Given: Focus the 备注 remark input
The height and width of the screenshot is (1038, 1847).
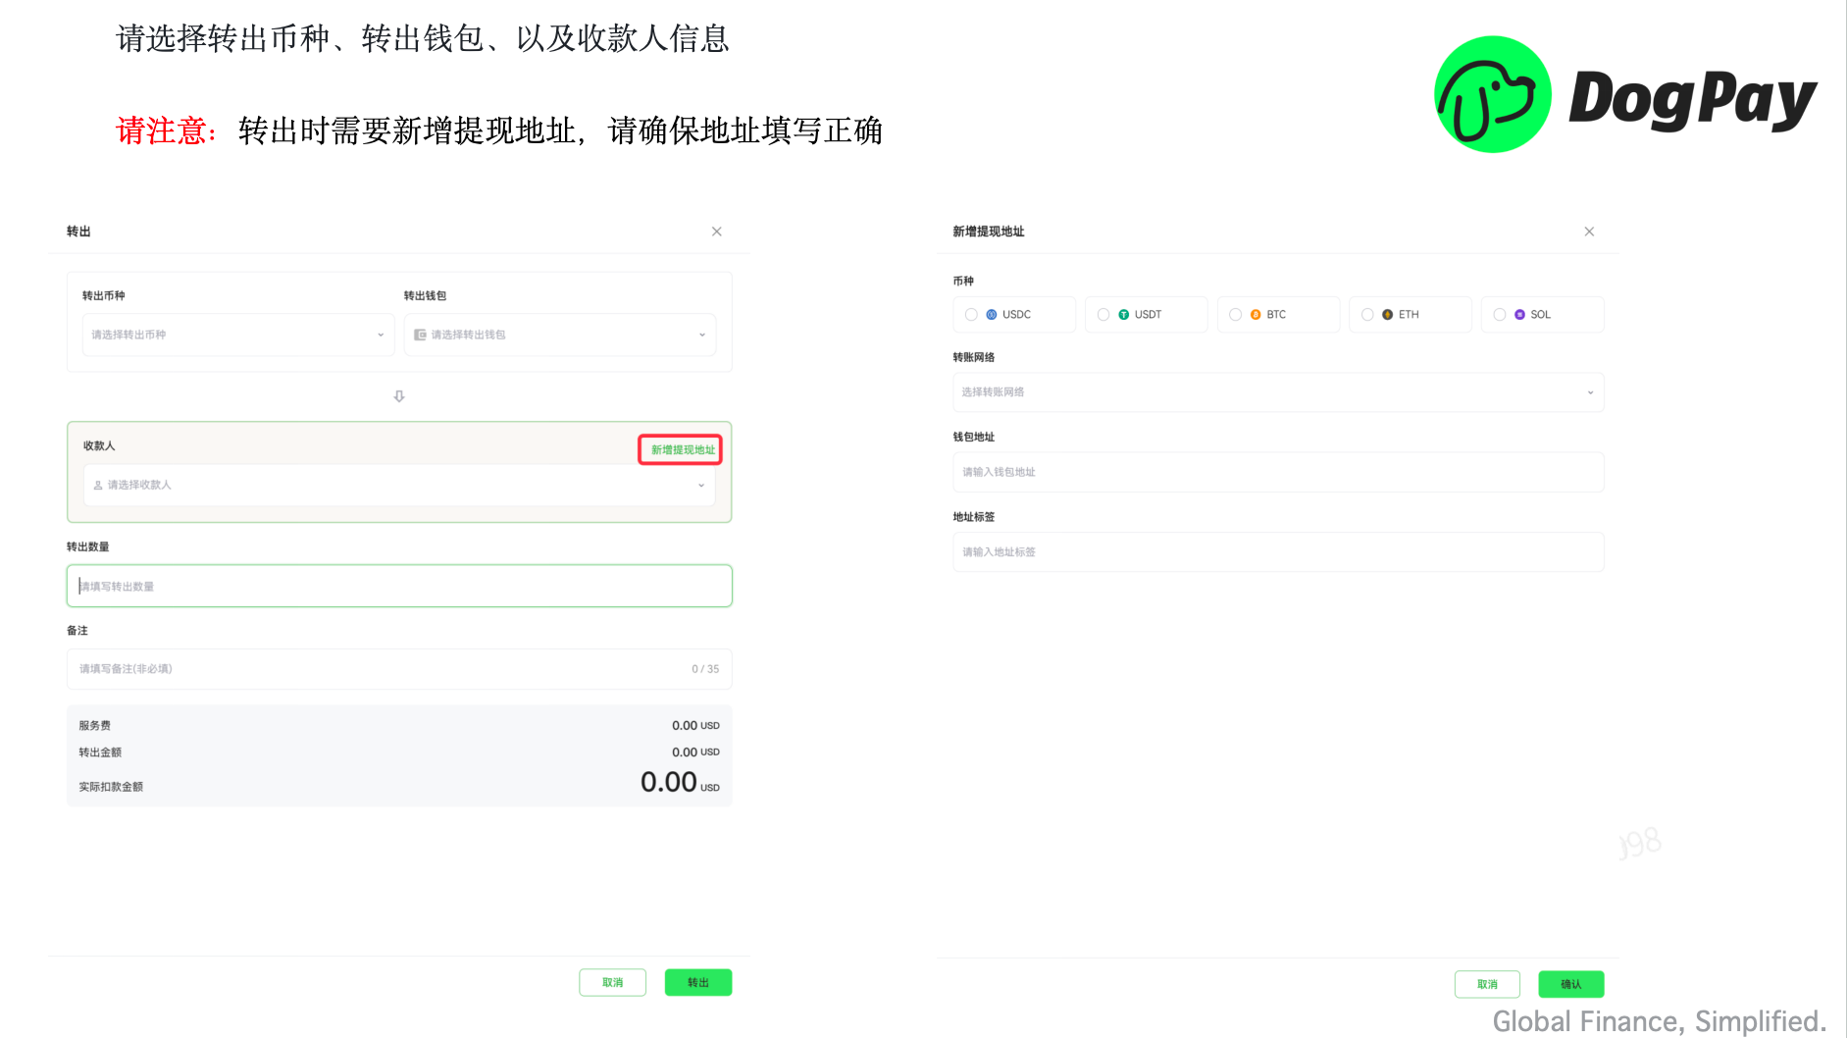Looking at the screenshot, I should point(399,669).
